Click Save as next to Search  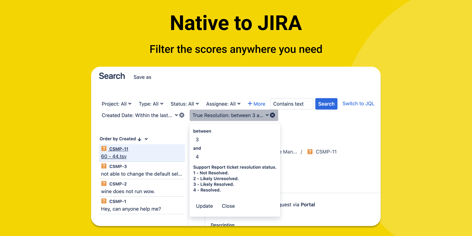pos(142,77)
